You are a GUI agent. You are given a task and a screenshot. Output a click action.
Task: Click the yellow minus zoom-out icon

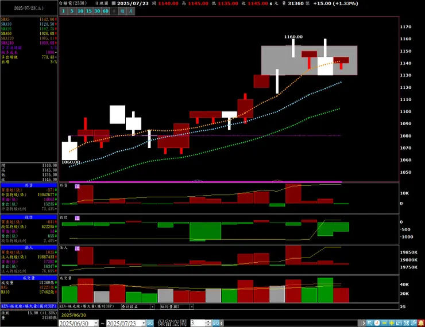[384, 323]
